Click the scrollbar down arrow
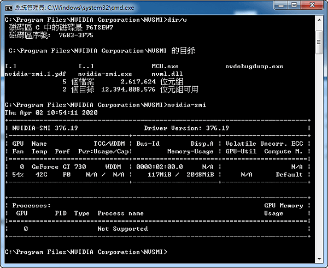328x268 pixels. [x=319, y=259]
